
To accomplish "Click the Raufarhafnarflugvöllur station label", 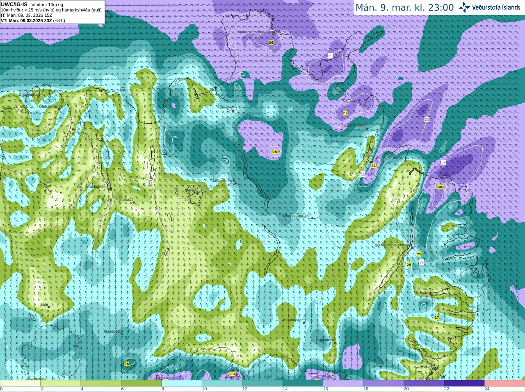I will 255,32.
